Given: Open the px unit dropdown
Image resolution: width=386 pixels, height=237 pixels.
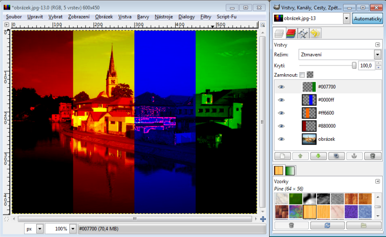Looking at the screenshot, I should click(40, 229).
